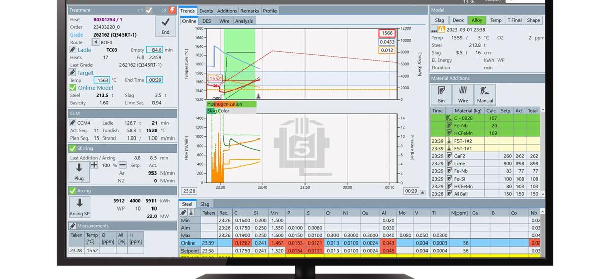Edit the End Time 00:29 field

[x=155, y=80]
